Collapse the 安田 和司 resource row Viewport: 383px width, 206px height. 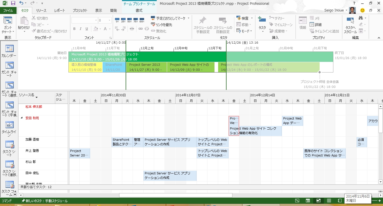pos(22,118)
